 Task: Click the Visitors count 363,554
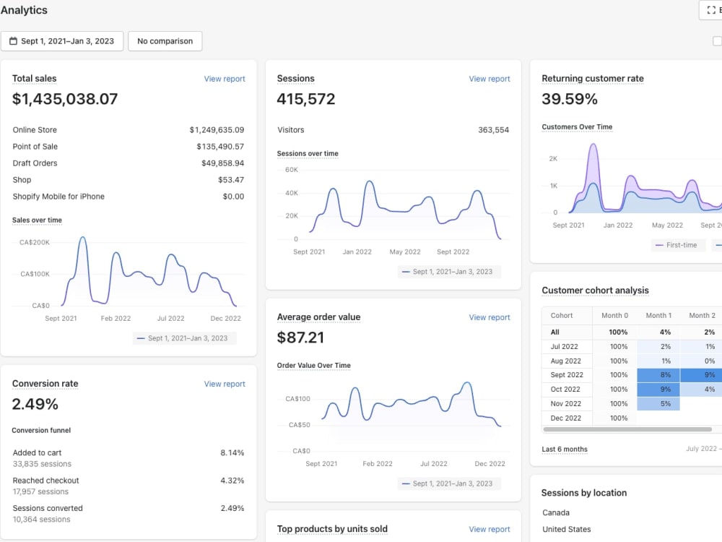click(494, 130)
